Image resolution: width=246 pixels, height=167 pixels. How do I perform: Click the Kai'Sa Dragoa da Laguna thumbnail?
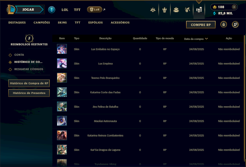[62, 150]
